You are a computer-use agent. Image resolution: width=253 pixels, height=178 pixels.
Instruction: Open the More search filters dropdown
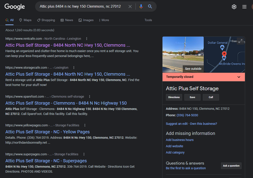[x=104, y=20]
